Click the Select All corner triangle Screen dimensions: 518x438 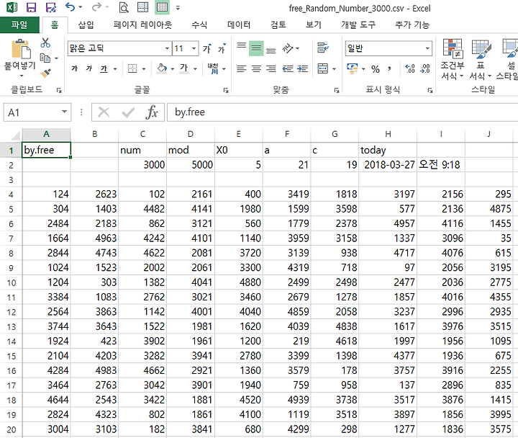(15, 135)
